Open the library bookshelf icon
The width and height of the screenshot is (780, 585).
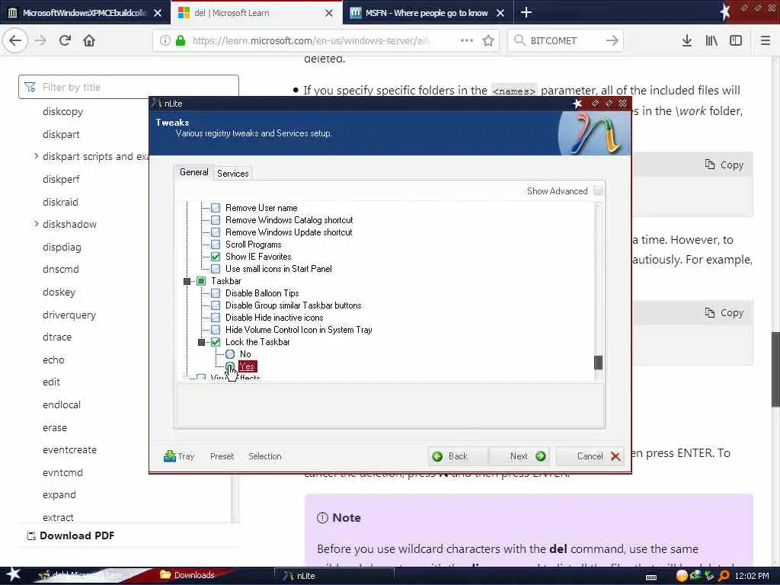711,40
